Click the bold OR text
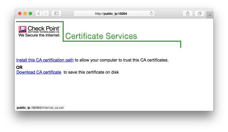This screenshot has width=228, height=132. tap(19, 67)
